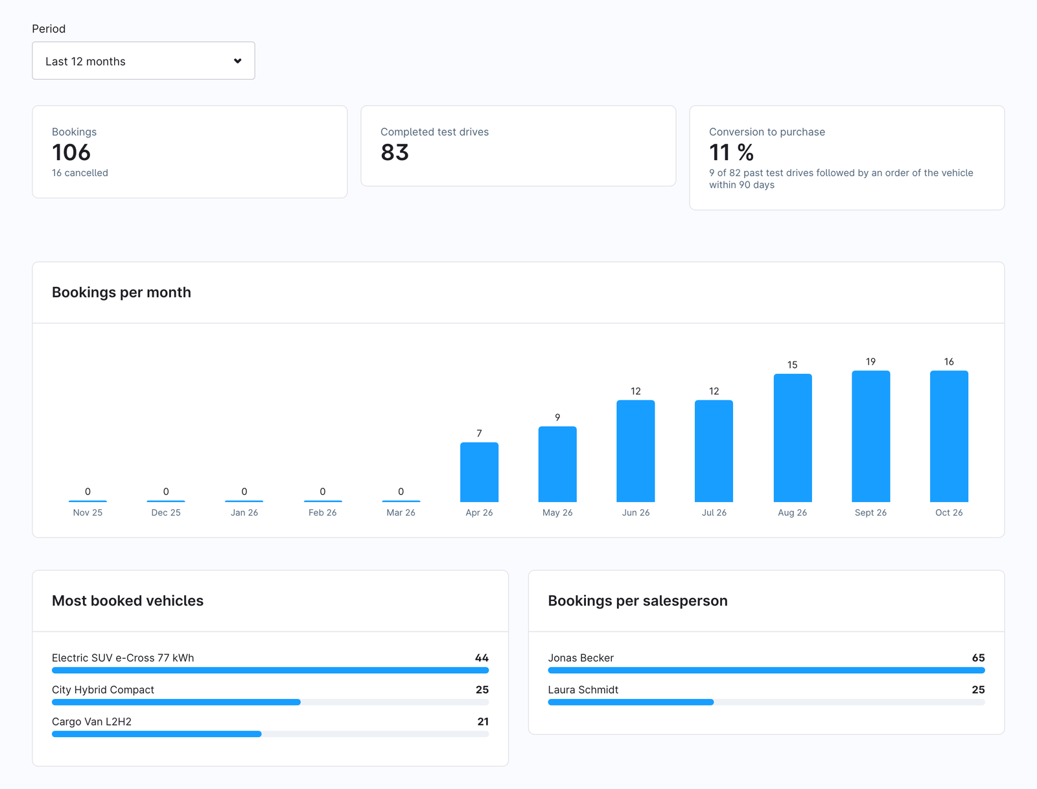The image size is (1037, 789).
Task: Click the May 26 bar in the chart
Action: point(557,464)
